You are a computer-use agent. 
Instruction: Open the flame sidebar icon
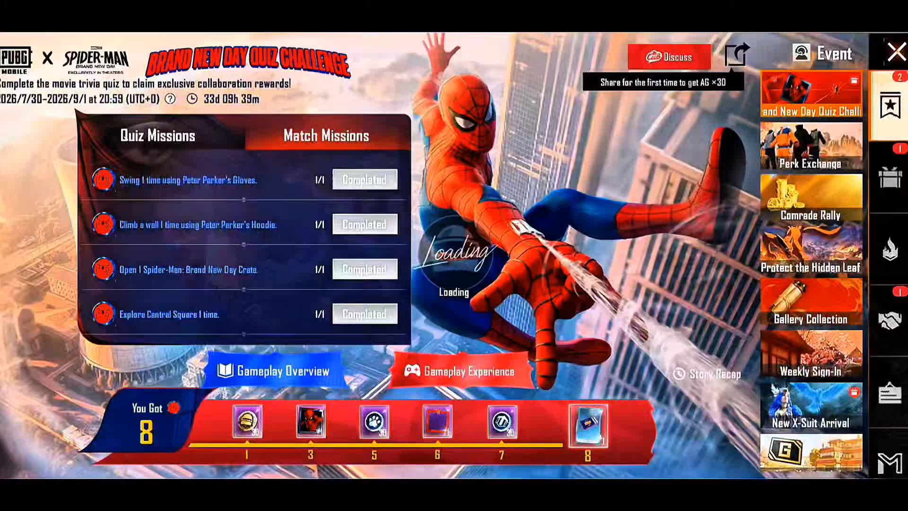(x=890, y=249)
